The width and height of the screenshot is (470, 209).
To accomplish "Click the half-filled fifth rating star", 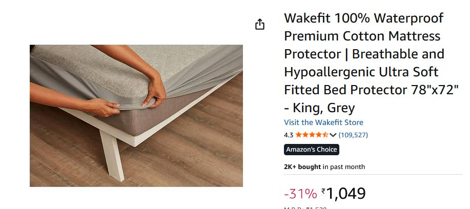I will click(x=325, y=135).
